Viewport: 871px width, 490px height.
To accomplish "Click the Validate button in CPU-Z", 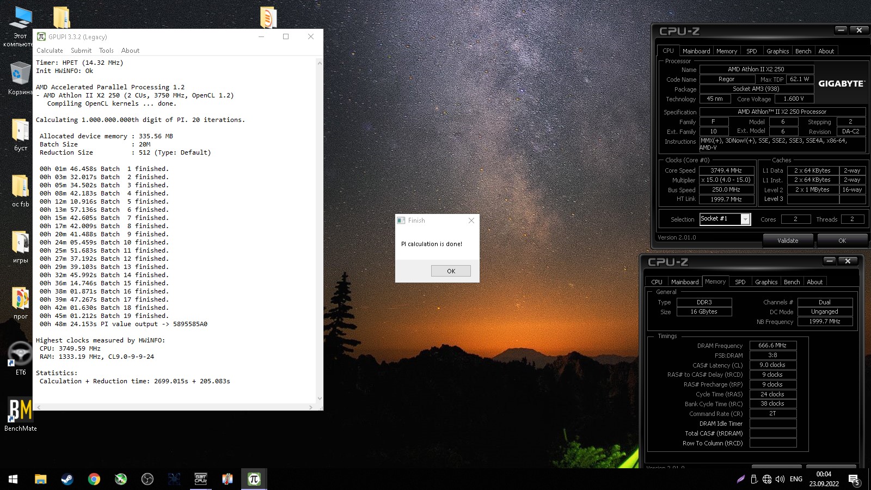I will (x=788, y=241).
